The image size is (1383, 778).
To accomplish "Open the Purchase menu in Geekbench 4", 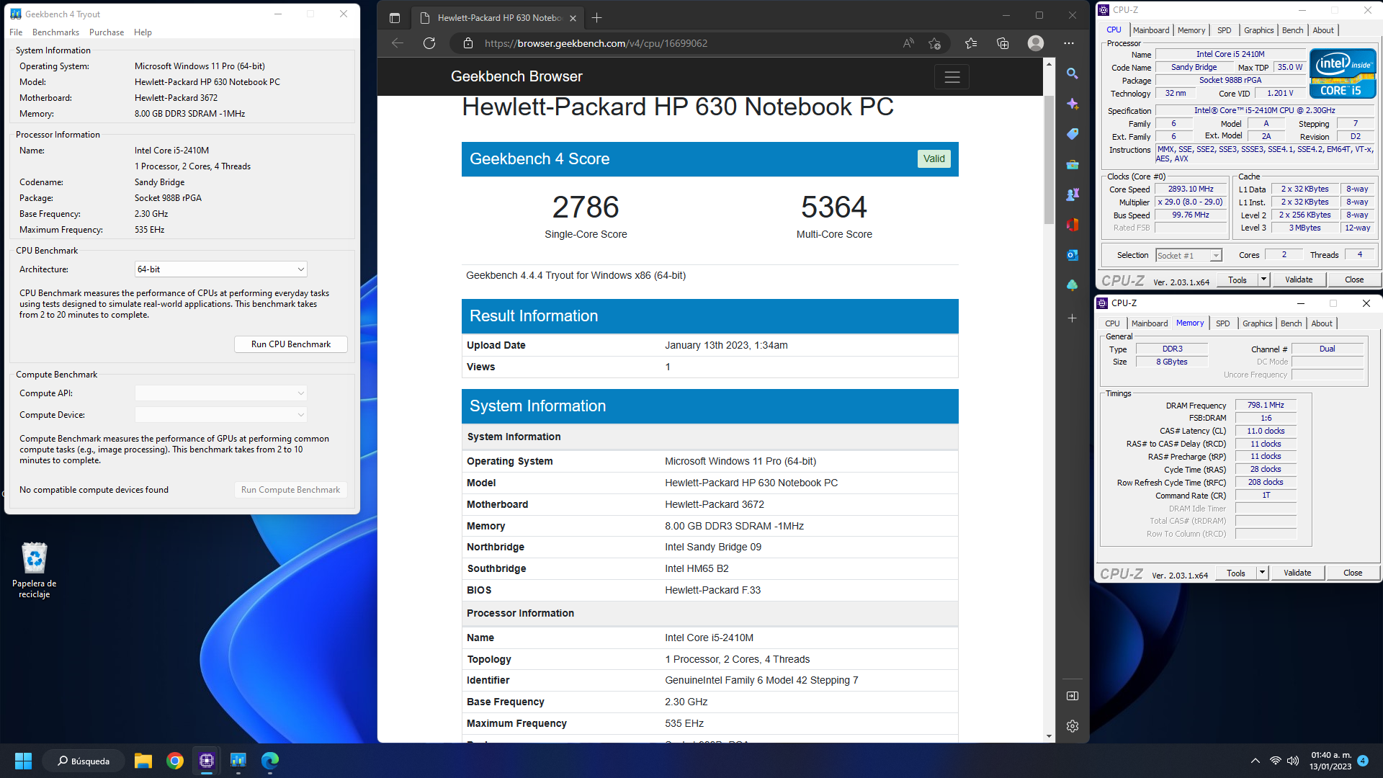I will [x=107, y=32].
